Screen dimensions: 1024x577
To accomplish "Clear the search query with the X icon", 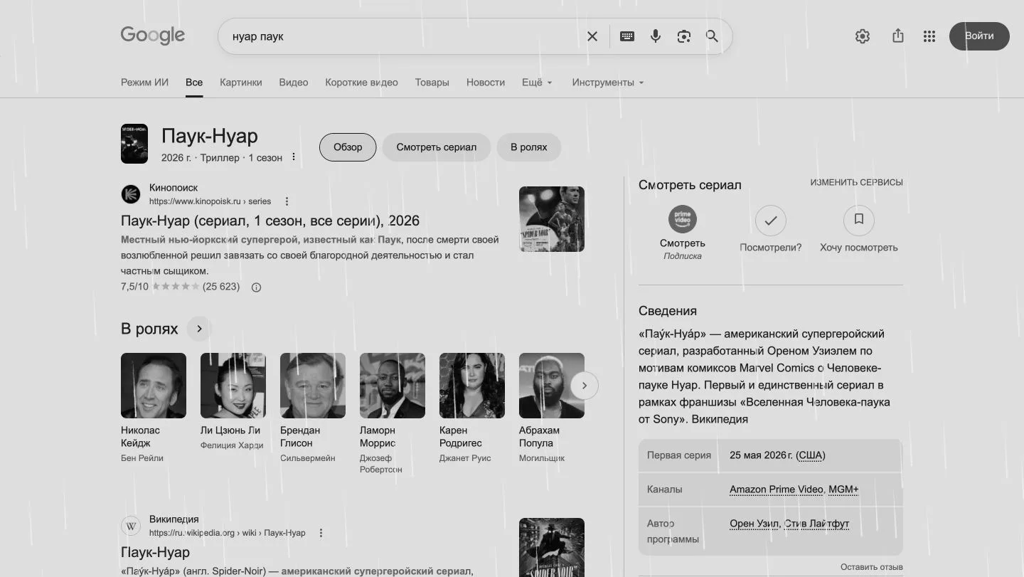I will 592,36.
